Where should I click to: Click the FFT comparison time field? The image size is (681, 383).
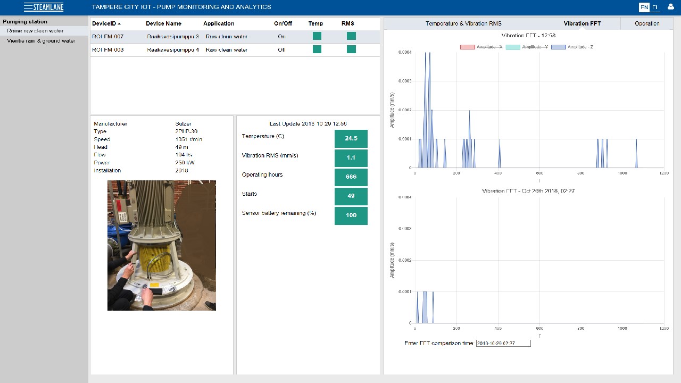coord(503,343)
